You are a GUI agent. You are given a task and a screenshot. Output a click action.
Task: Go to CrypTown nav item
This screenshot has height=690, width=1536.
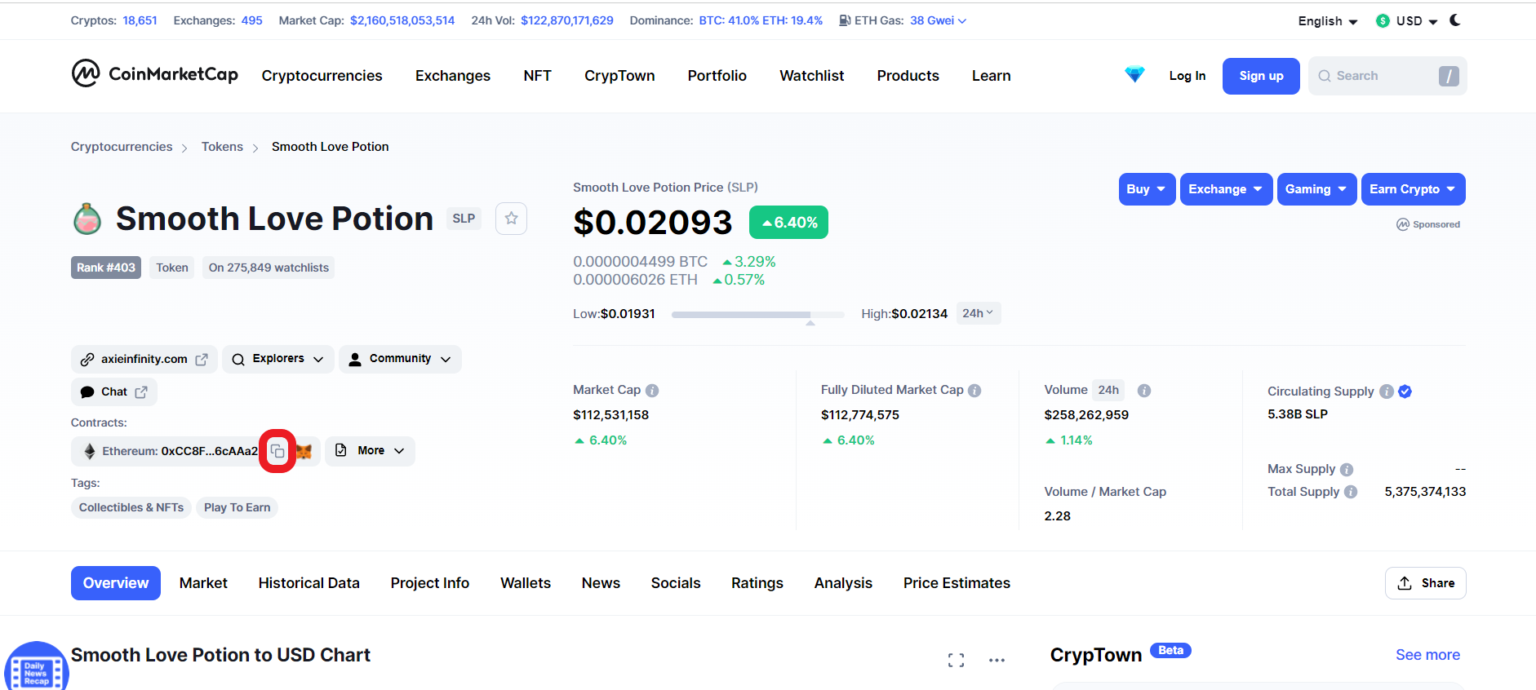[619, 76]
